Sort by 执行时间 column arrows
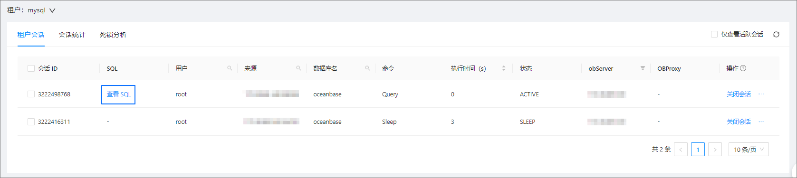This screenshot has height=178, width=797. pos(504,68)
